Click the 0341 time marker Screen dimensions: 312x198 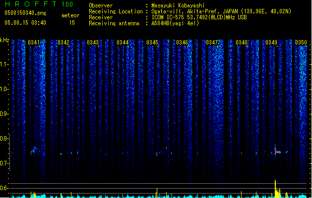click(33, 43)
